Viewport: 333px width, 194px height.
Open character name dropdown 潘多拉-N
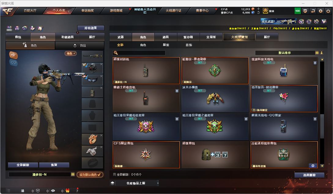click(39, 174)
